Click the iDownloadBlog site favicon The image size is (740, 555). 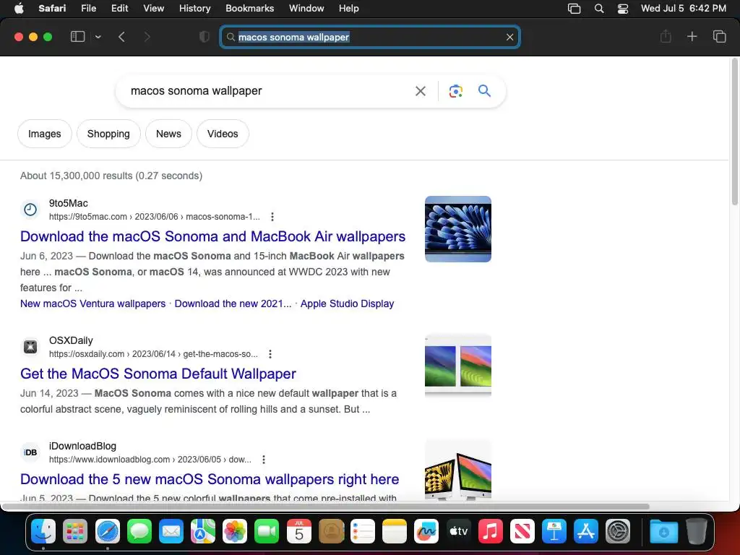pos(30,452)
